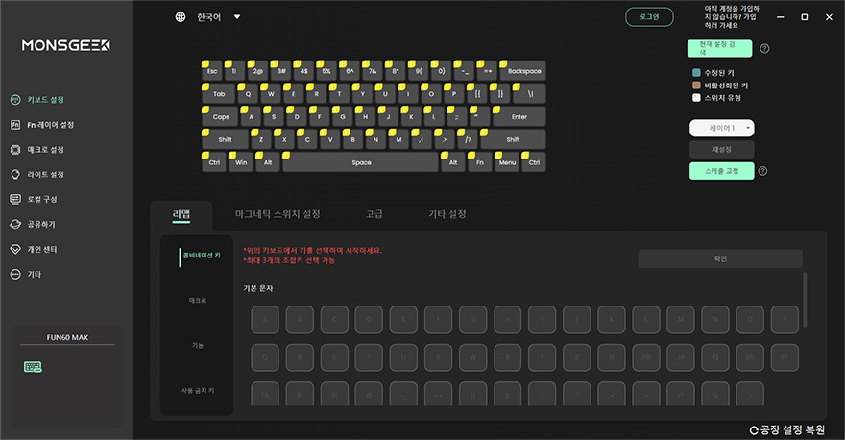This screenshot has height=440, width=845.
Task: Click the 스케줄 교정 button
Action: click(x=721, y=171)
